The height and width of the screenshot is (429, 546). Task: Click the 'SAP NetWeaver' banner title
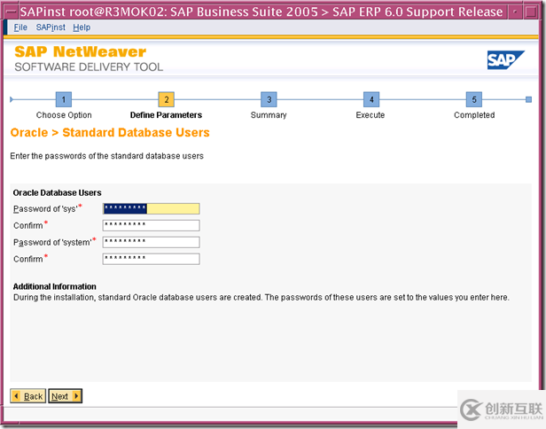[81, 51]
